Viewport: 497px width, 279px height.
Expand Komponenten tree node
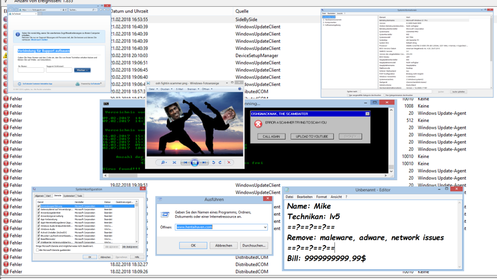coord(324,22)
